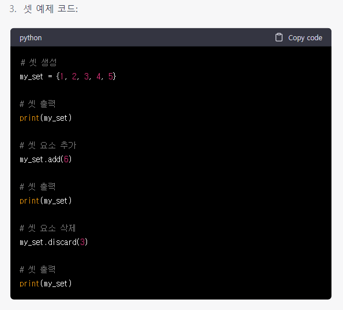The image size is (343, 310).
Task: Click the line my_set.discard(3)
Action: coord(54,242)
